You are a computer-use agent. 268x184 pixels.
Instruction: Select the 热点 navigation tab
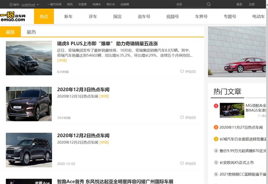pyautogui.click(x=44, y=16)
